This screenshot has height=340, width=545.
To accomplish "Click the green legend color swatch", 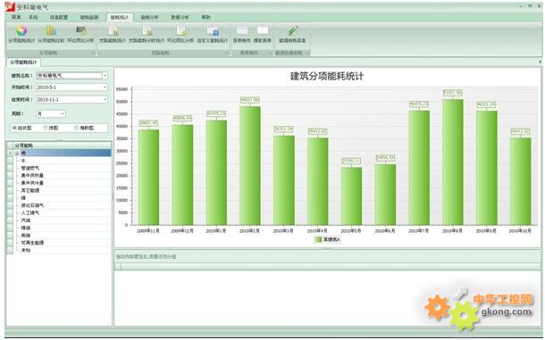I will coord(318,239).
